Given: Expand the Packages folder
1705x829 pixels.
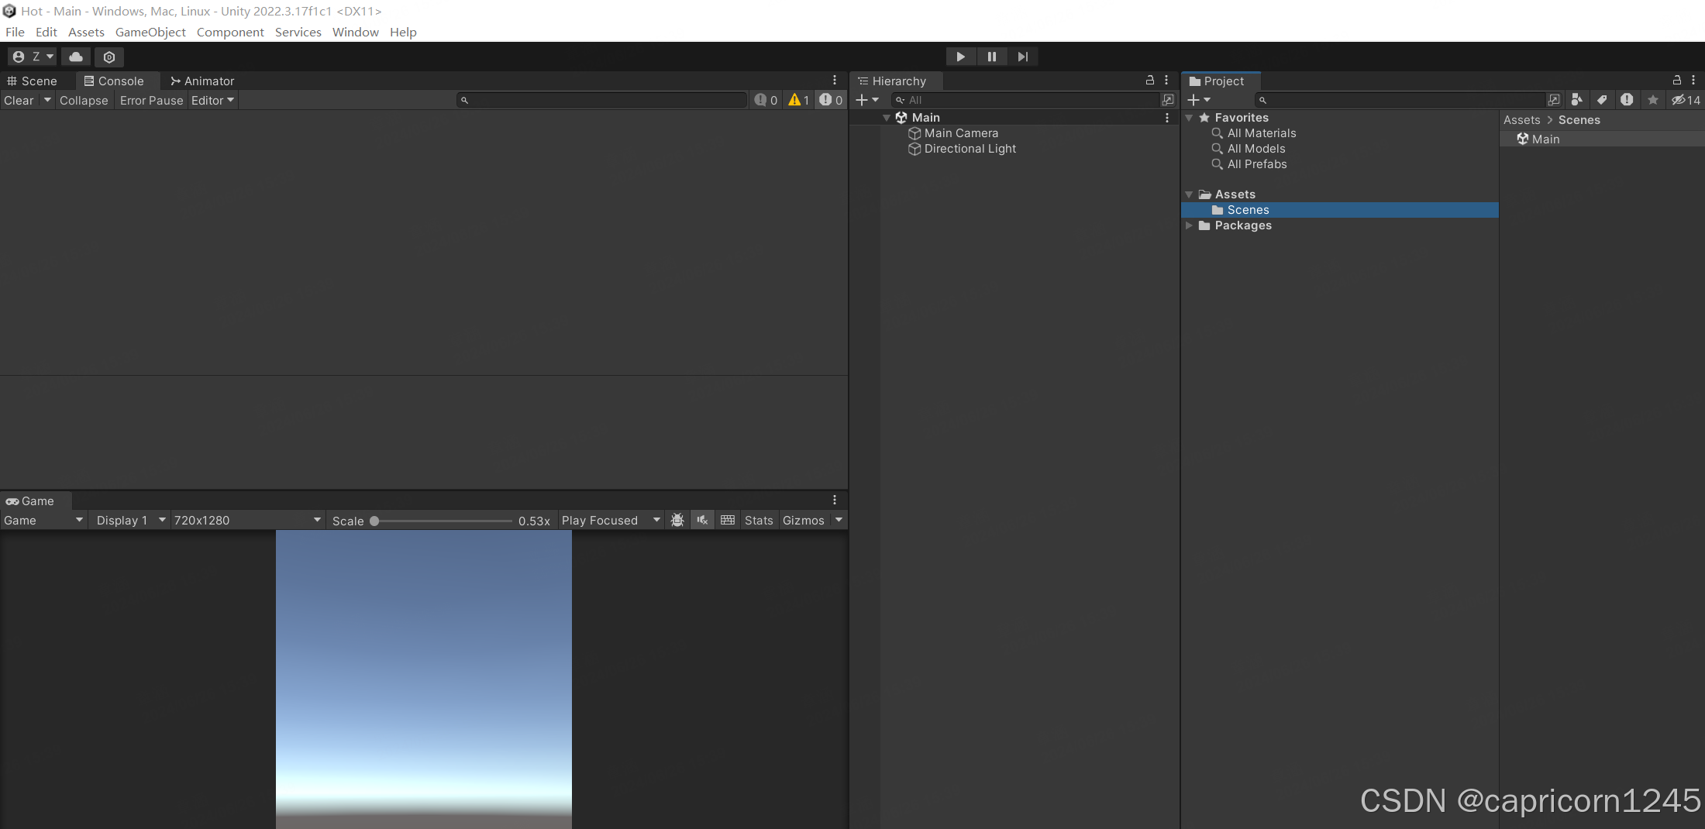Looking at the screenshot, I should [1189, 225].
